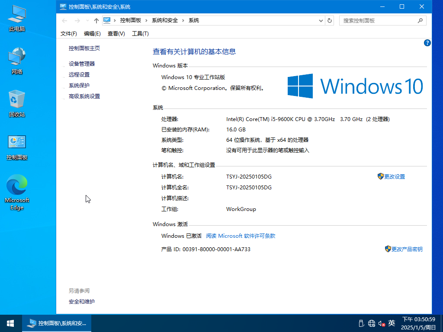Click the muted volume tray icon
The width and height of the screenshot is (443, 332).
click(382, 323)
